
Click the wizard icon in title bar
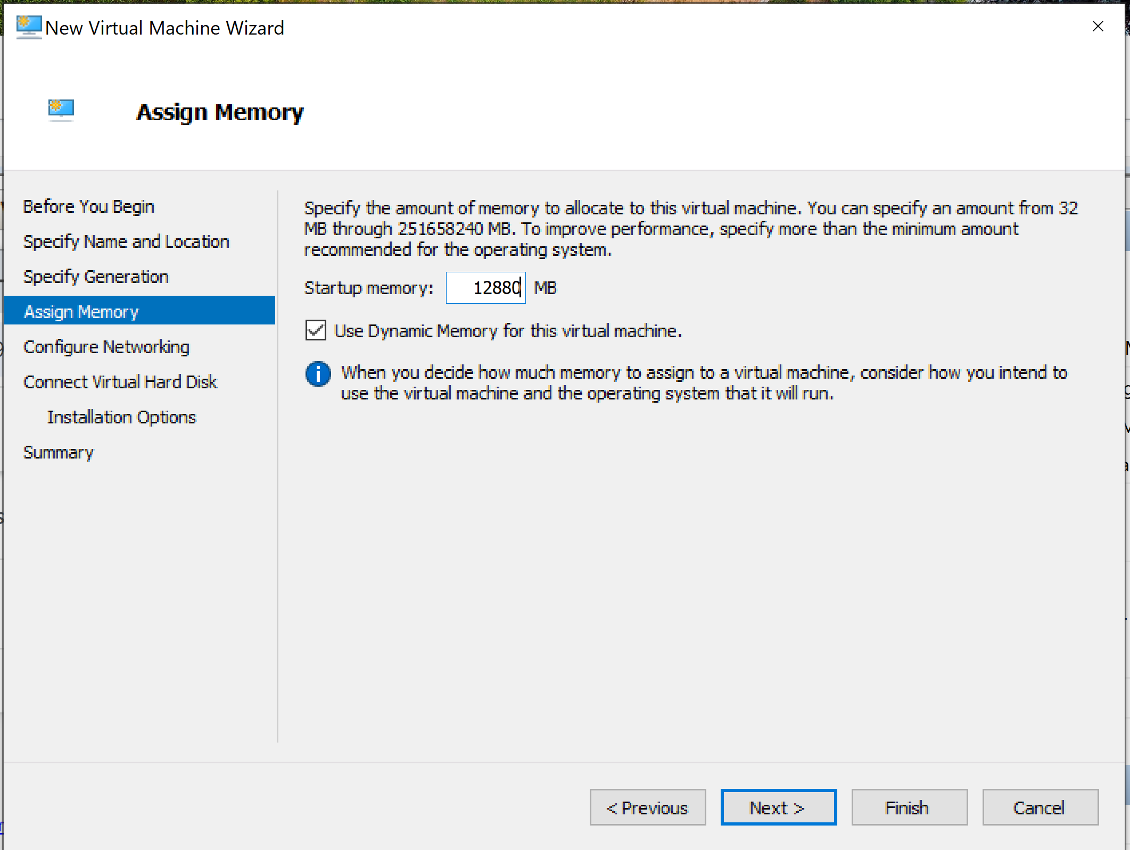point(29,27)
